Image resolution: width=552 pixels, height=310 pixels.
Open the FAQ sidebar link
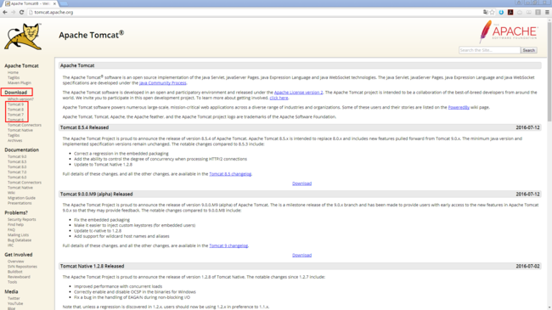[x=11, y=229]
